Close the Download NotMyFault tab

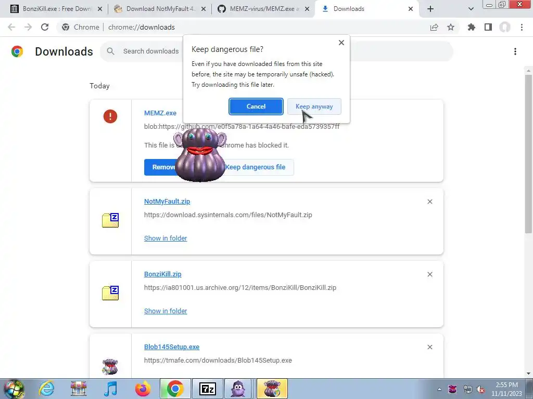coord(204,9)
